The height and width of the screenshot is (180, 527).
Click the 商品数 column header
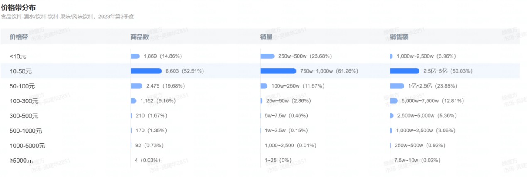coord(140,37)
